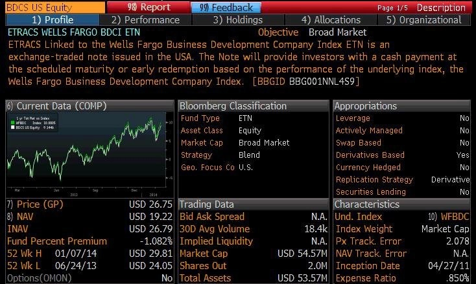Click the 98) Report button

[149, 7]
